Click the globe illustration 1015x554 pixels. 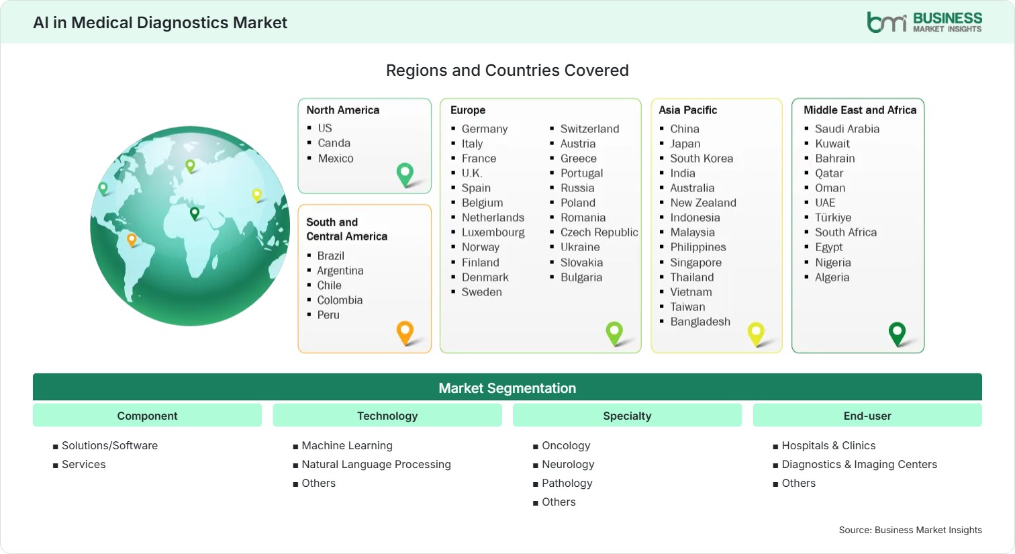(190, 226)
